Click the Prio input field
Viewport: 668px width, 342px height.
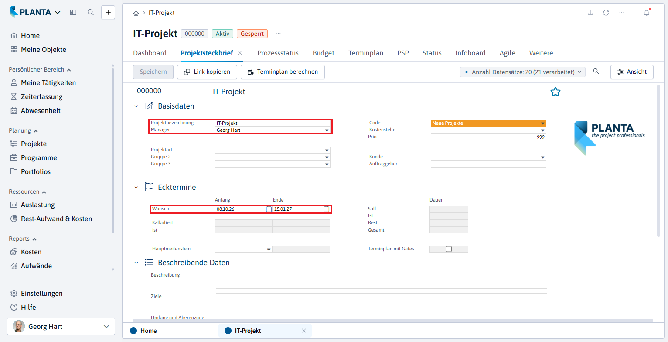pos(488,137)
